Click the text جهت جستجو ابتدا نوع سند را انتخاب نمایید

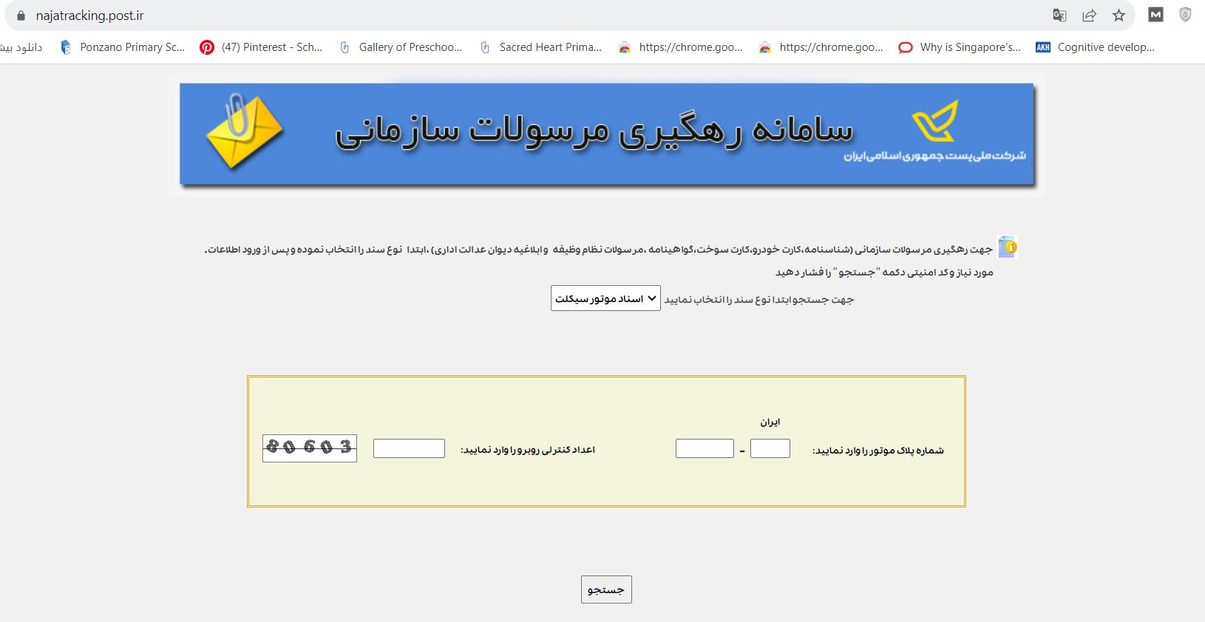(759, 299)
